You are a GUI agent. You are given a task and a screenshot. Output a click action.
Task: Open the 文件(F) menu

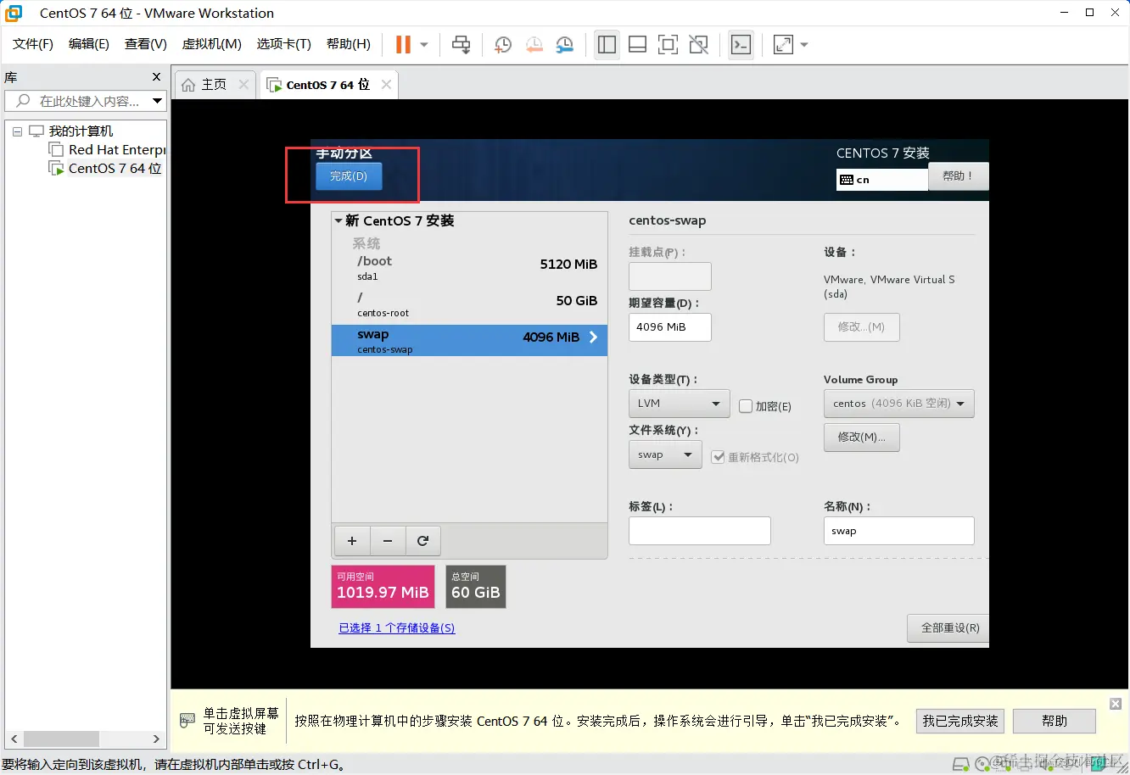click(33, 44)
